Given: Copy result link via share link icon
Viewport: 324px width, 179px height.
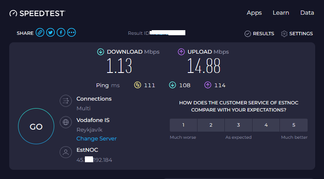Looking at the screenshot, I should (40, 32).
